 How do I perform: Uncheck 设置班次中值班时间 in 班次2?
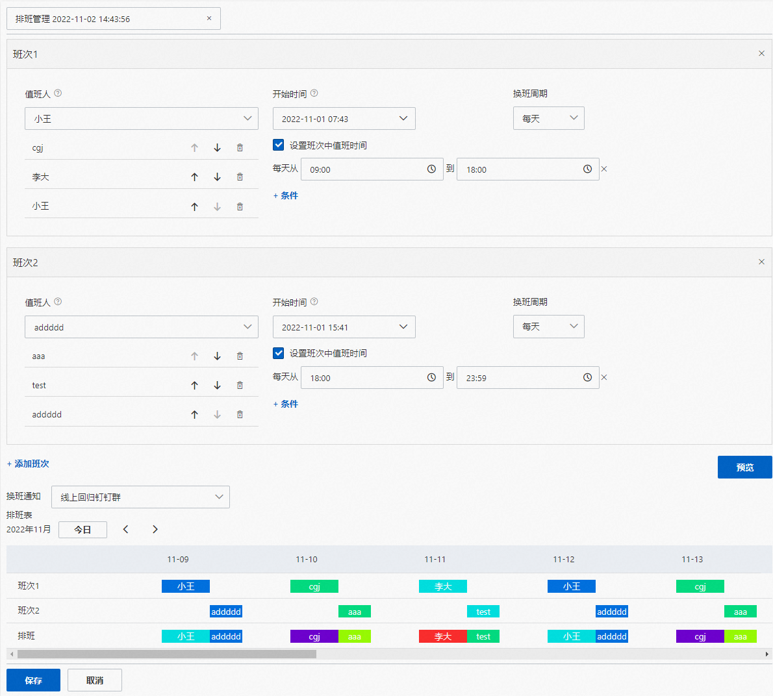click(x=279, y=353)
